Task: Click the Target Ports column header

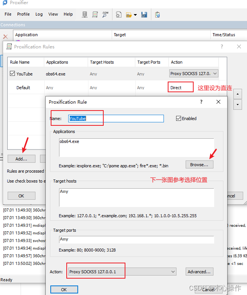Action: (x=152, y=62)
